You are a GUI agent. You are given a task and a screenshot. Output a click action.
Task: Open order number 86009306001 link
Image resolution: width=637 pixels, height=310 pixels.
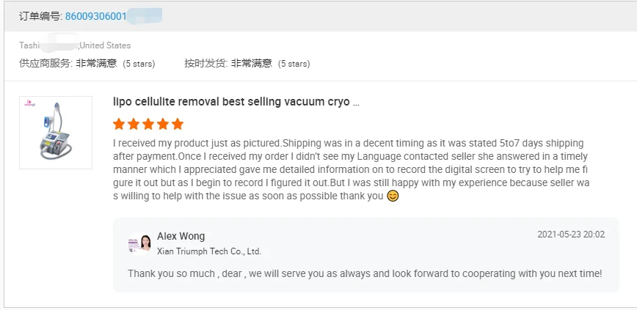point(95,16)
